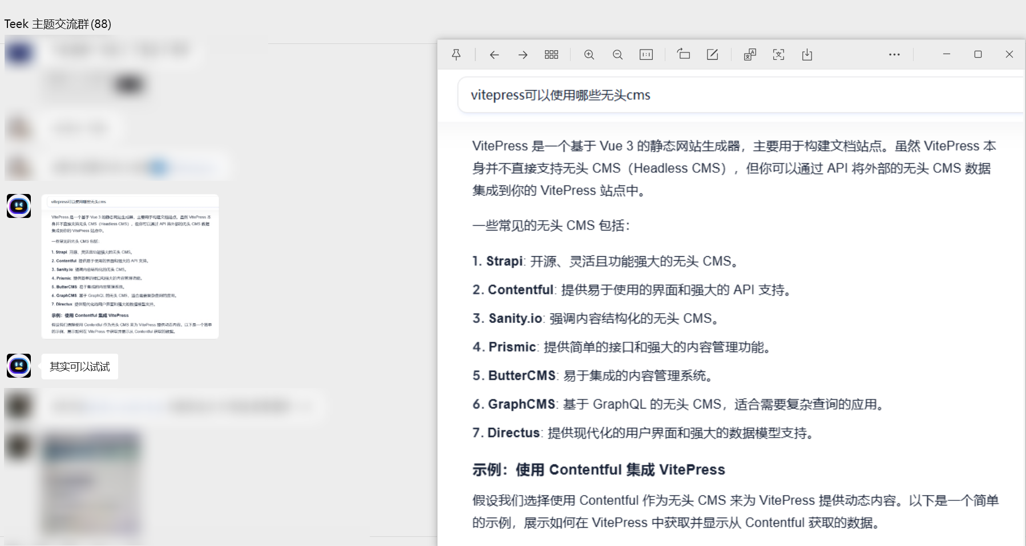Zoom out of the image
The height and width of the screenshot is (546, 1026).
pyautogui.click(x=617, y=55)
